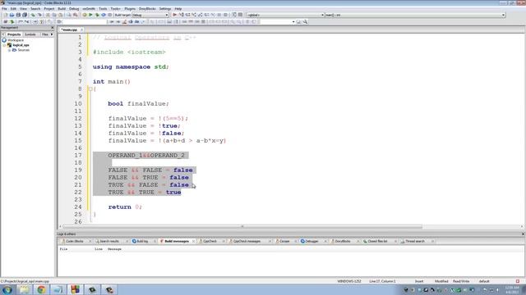The height and width of the screenshot is (295, 526).
Task: Open the File menu
Action: click(x=4, y=9)
